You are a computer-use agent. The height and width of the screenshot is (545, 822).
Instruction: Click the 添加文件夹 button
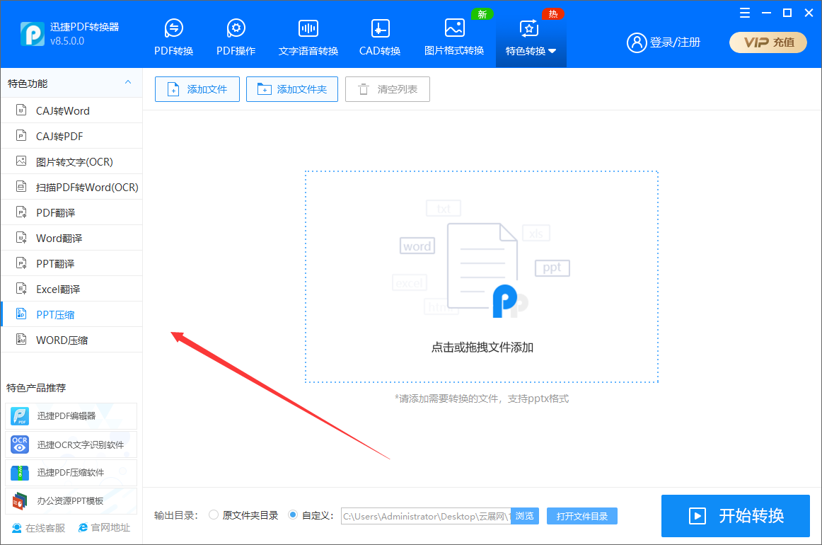pos(292,89)
